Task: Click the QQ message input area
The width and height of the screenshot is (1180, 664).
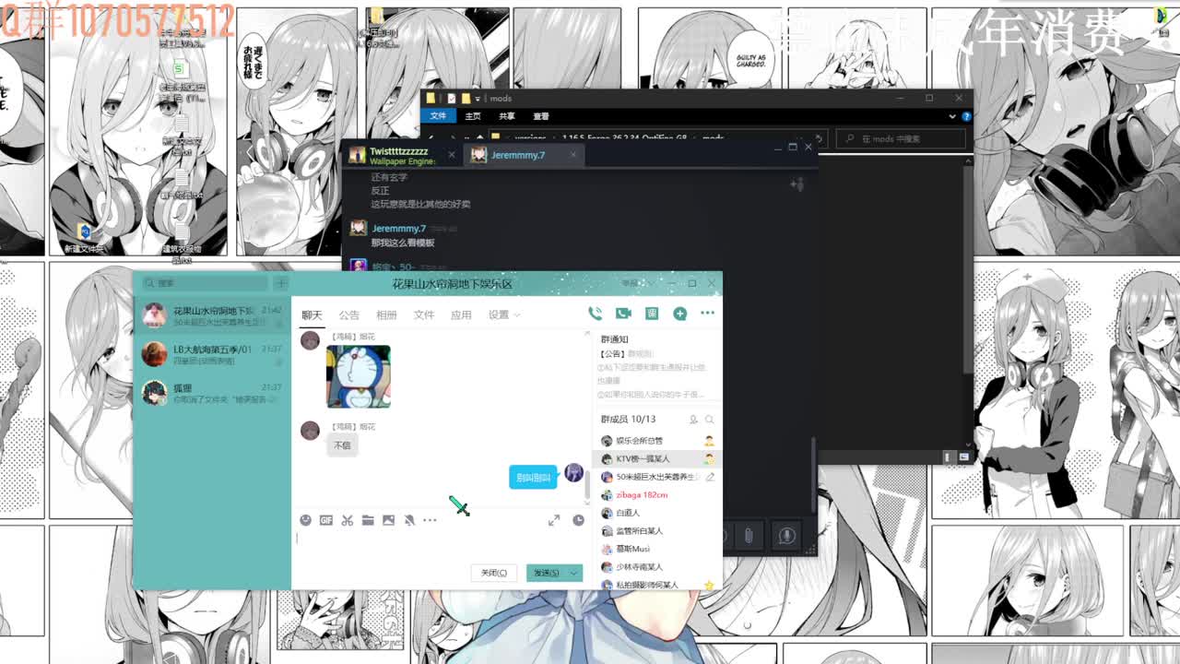Action: [x=441, y=545]
